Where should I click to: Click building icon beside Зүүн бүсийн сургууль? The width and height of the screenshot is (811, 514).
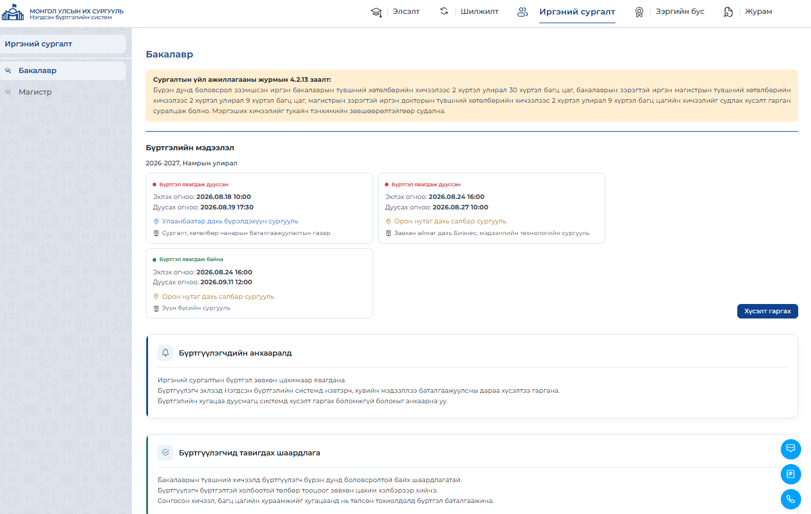[x=156, y=308]
